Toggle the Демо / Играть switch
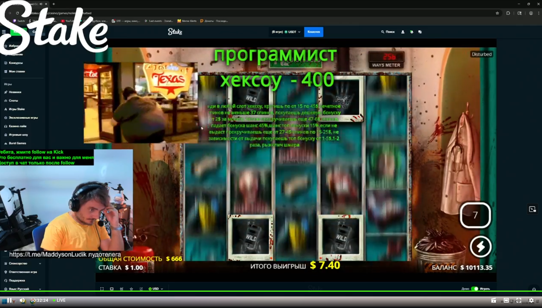The width and height of the screenshot is (542, 308). pos(475,289)
